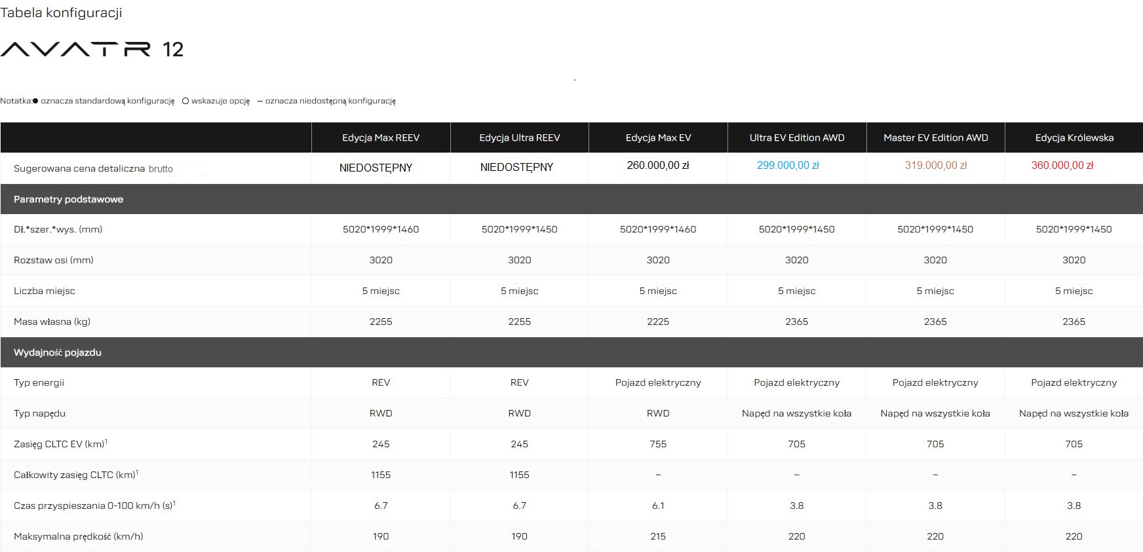Click NIEDOSTĘPNY under Edycja Max REEV

376,168
